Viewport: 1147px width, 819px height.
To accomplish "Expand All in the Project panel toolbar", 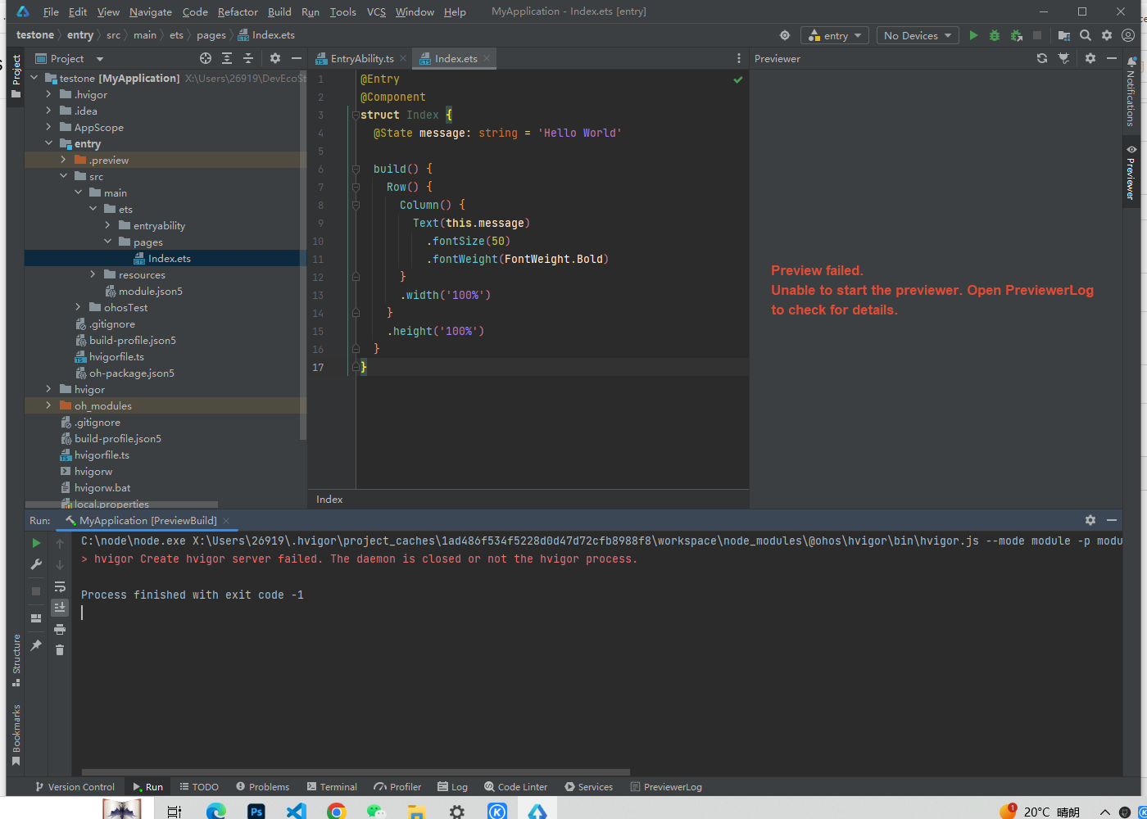I will (x=227, y=58).
